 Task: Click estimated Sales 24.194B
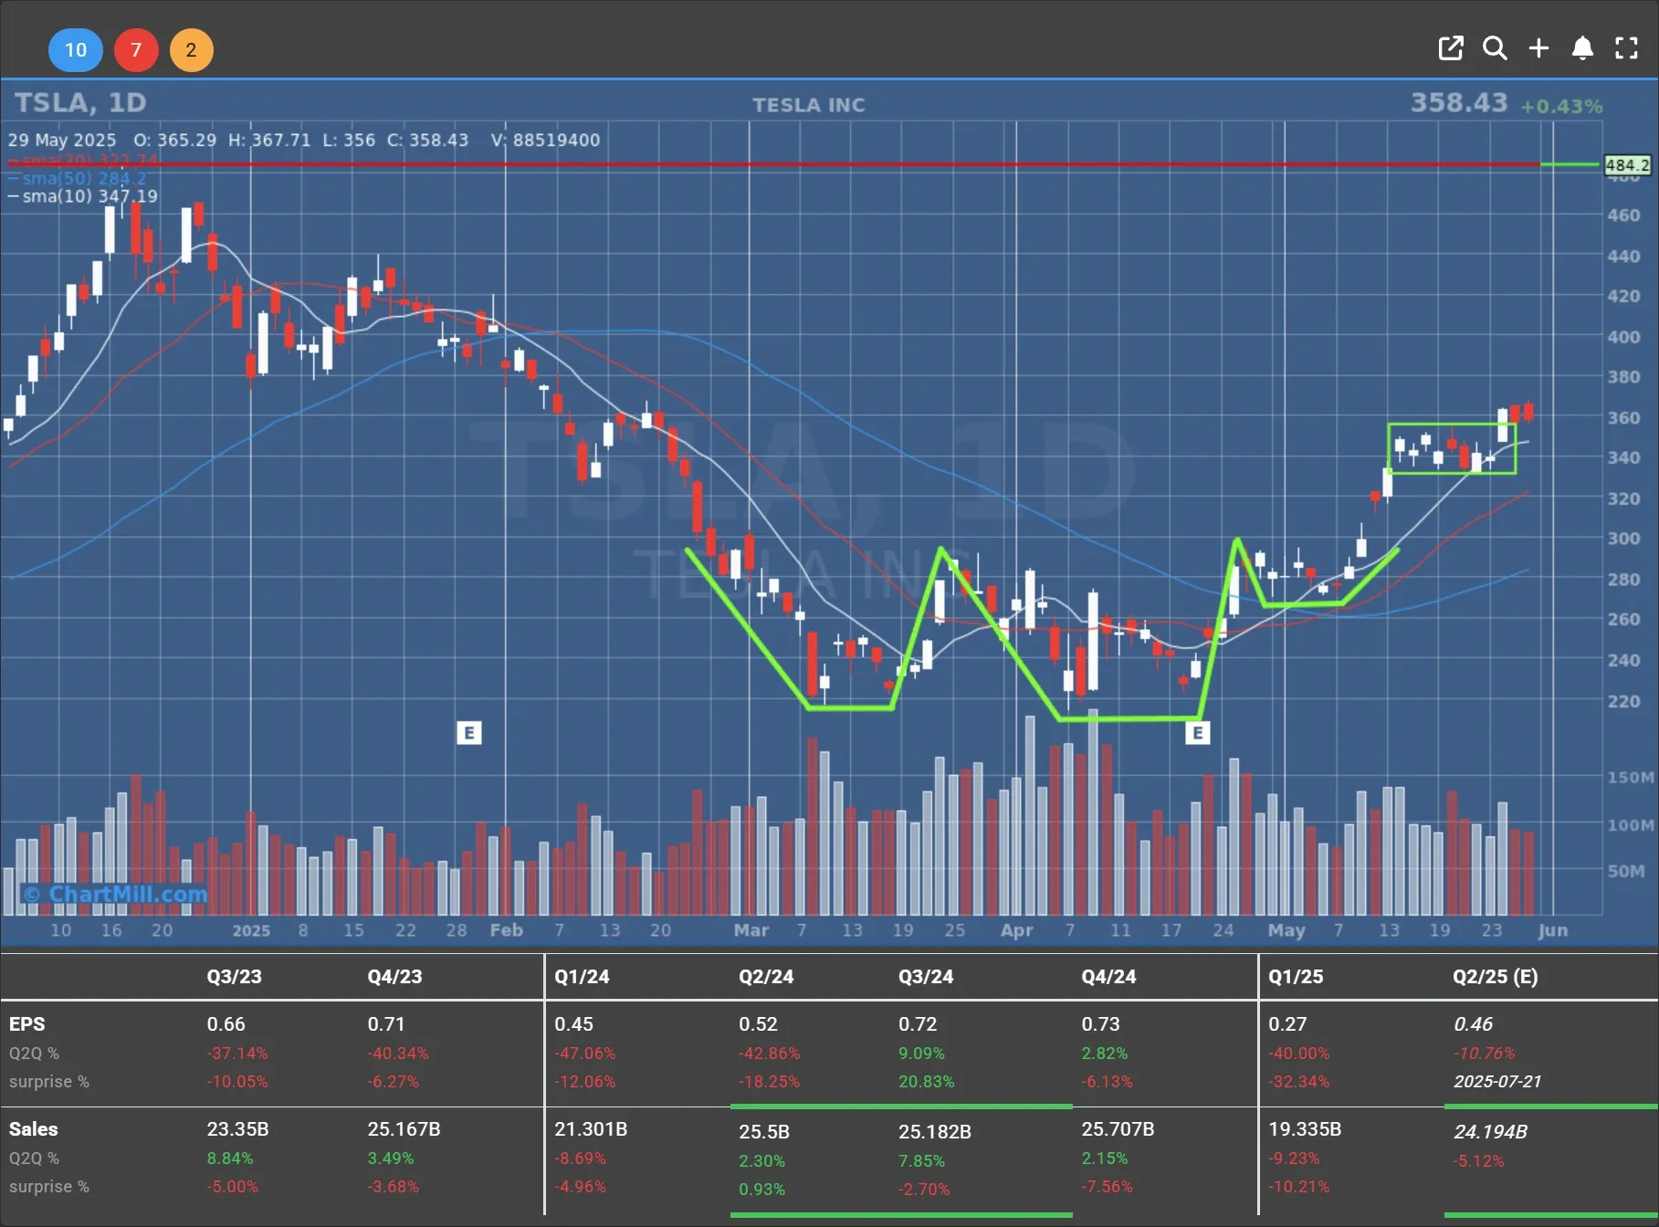tap(1490, 1132)
